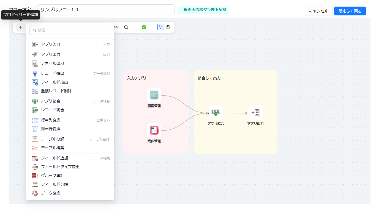This screenshot has width=376, height=211.
Task: Click the キャンセル button
Action: [x=319, y=11]
